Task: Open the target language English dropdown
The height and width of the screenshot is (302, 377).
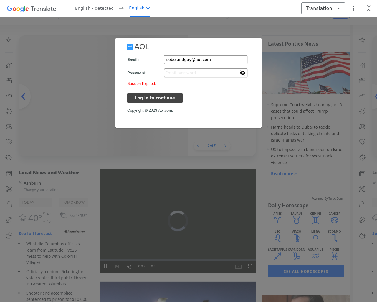Action: tap(140, 8)
